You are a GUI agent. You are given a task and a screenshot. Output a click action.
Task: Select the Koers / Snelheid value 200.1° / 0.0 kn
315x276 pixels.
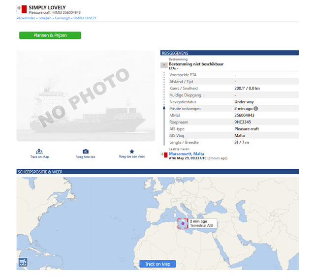pos(247,89)
